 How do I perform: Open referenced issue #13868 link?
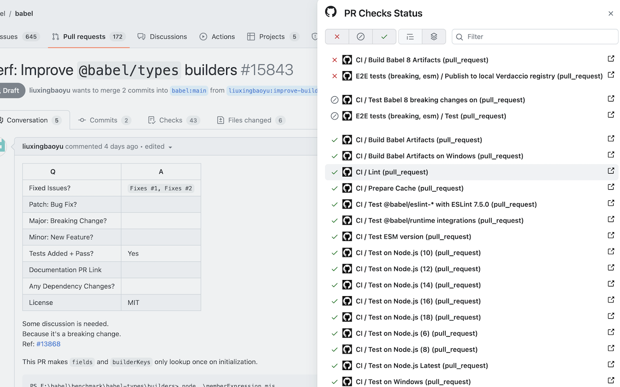(x=48, y=344)
